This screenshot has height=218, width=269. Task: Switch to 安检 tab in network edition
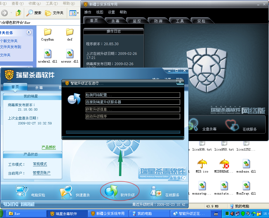pos(201,21)
